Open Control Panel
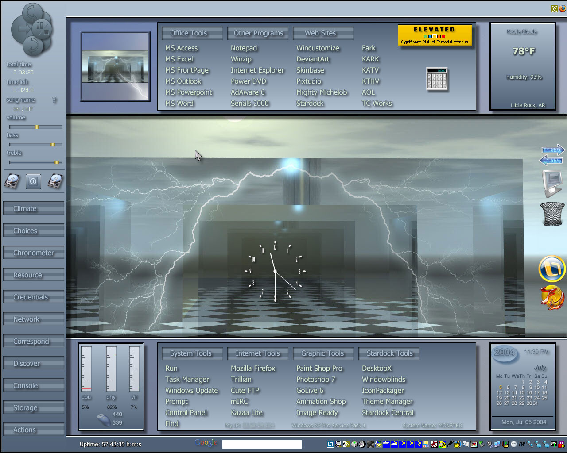The height and width of the screenshot is (453, 567). click(x=186, y=413)
